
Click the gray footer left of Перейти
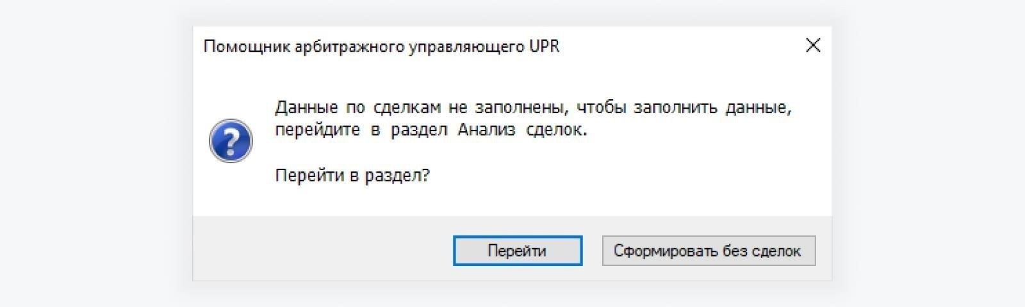pos(320,249)
